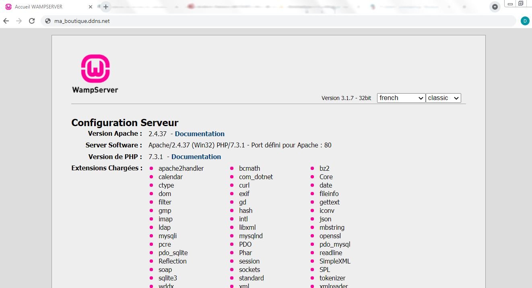The height and width of the screenshot is (288, 532).
Task: Click the Phar extension entry
Action: tap(245, 253)
